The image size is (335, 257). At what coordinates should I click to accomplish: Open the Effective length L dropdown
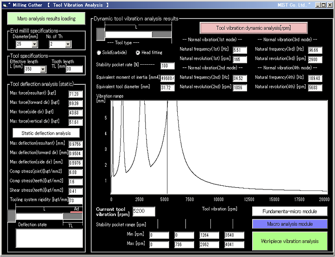(43, 69)
